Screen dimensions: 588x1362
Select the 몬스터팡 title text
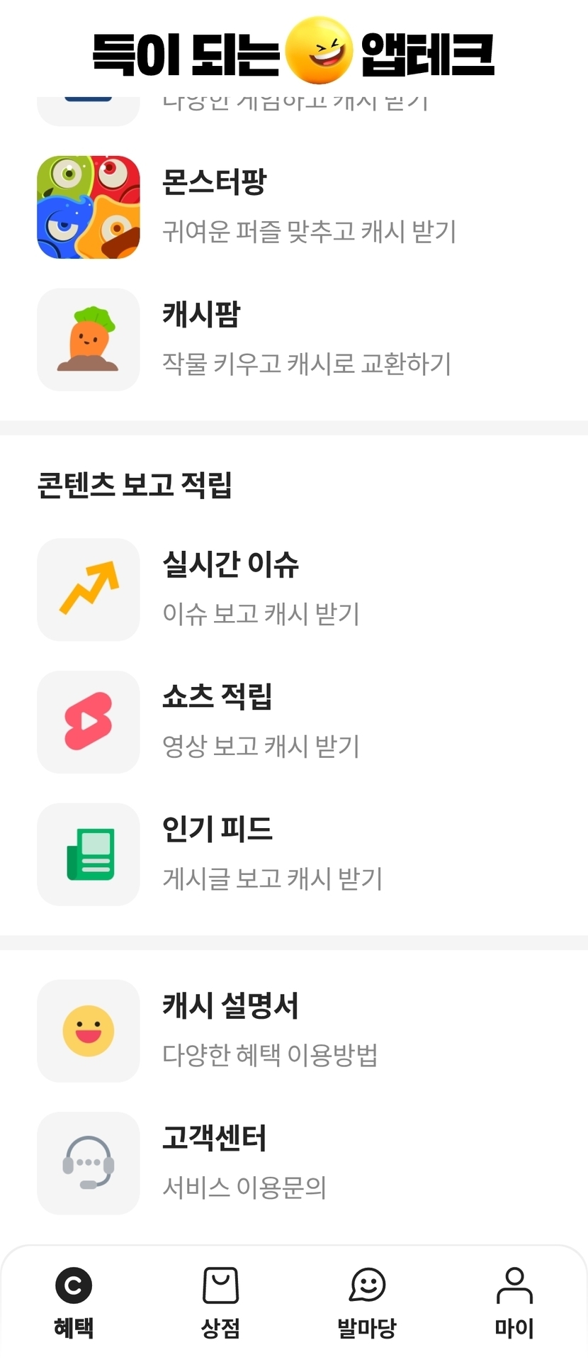click(214, 182)
